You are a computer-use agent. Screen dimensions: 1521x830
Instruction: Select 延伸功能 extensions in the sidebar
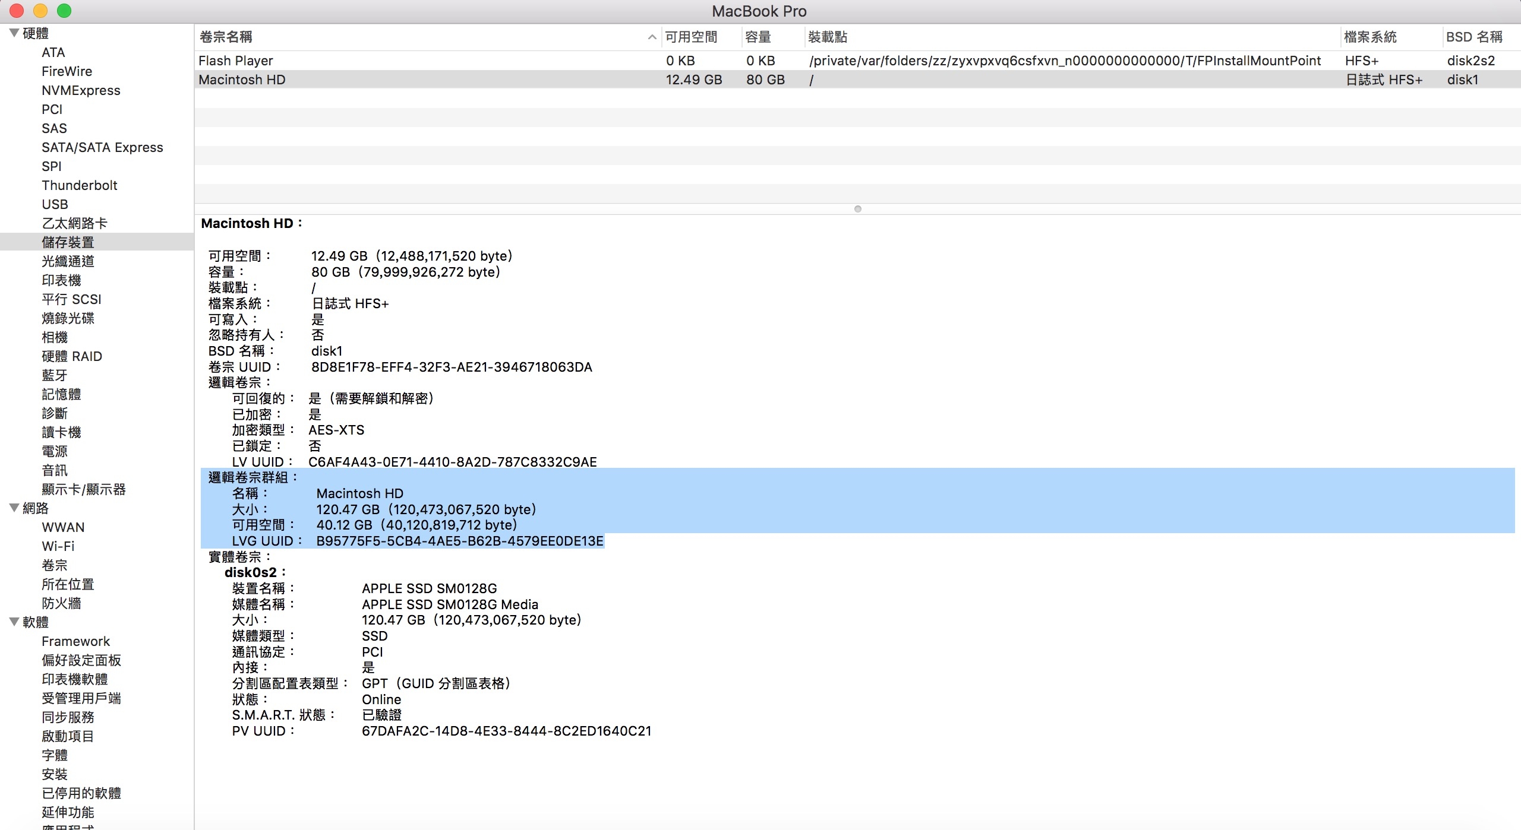(x=68, y=812)
